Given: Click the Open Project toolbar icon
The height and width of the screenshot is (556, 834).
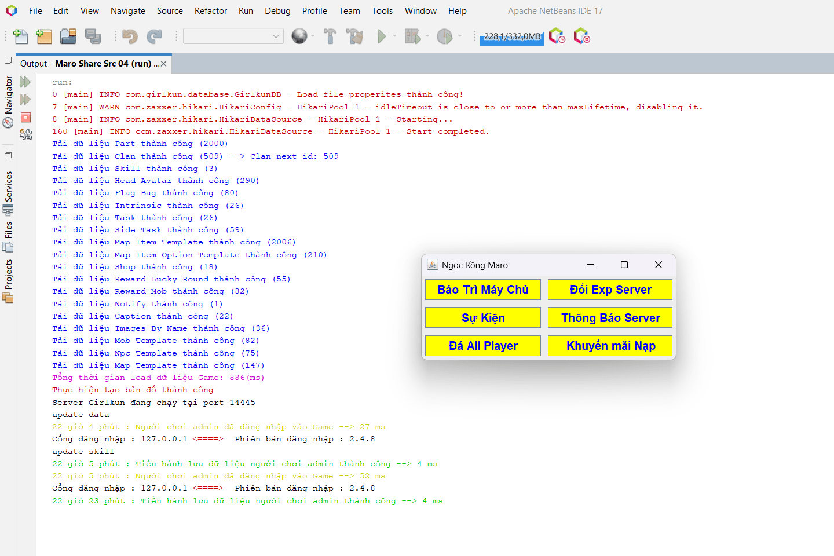Looking at the screenshot, I should tap(68, 36).
